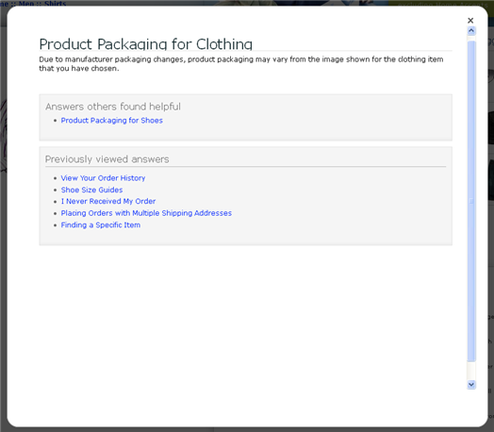
Task: Click the Previously viewed answers heading
Action: tap(107, 159)
